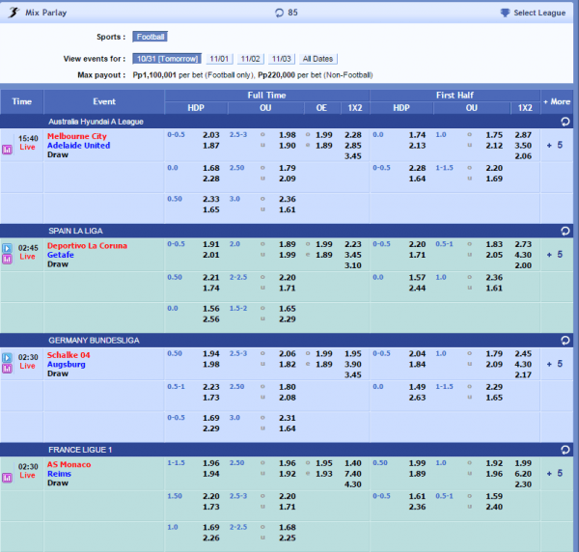View events for 11/02
This screenshot has height=552, width=579.
(x=250, y=59)
